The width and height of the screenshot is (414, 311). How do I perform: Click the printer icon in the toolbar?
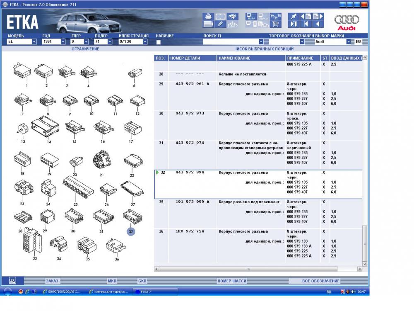(x=208, y=17)
